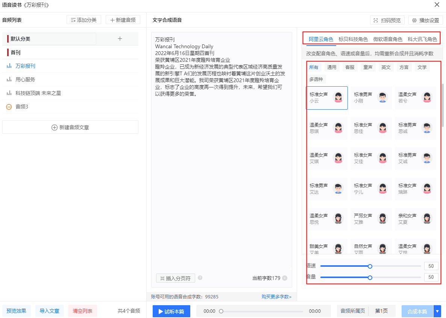The image size is (446, 318).
Task: Click the 第1页 page field
Action: coord(381,311)
